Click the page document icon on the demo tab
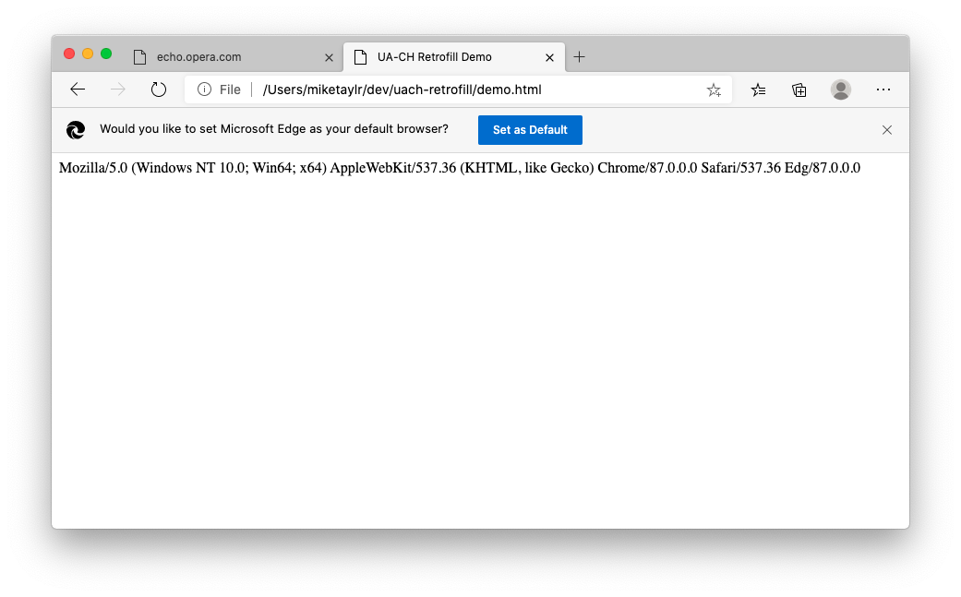 [x=359, y=56]
